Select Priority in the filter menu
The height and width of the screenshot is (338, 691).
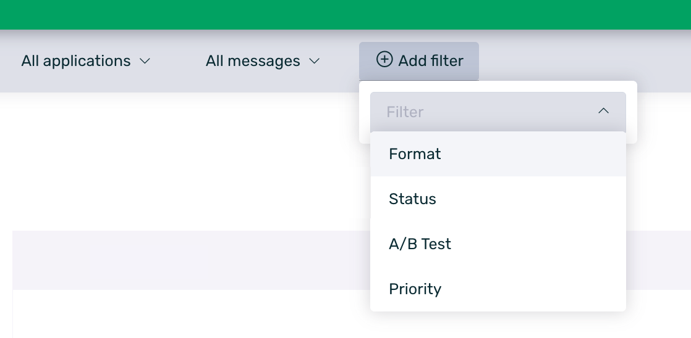(415, 289)
